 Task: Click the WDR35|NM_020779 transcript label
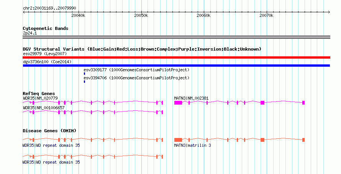41,98
